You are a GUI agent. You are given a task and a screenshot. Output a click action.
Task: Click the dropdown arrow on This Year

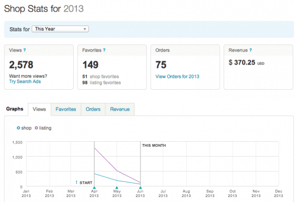pyautogui.click(x=85, y=29)
